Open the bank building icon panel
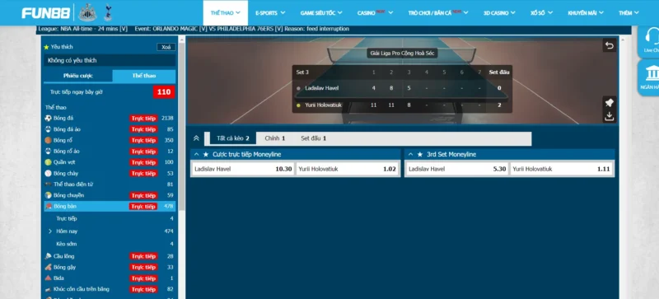 [x=652, y=73]
